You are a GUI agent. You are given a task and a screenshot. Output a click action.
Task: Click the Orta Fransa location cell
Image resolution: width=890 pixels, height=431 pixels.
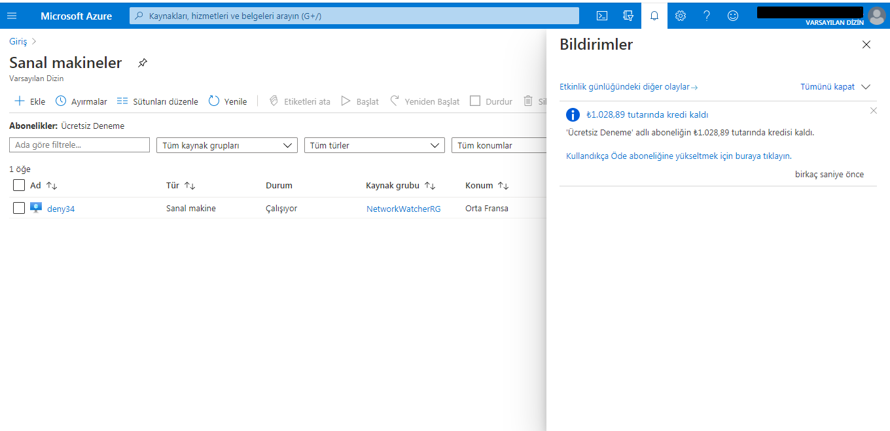tap(487, 209)
